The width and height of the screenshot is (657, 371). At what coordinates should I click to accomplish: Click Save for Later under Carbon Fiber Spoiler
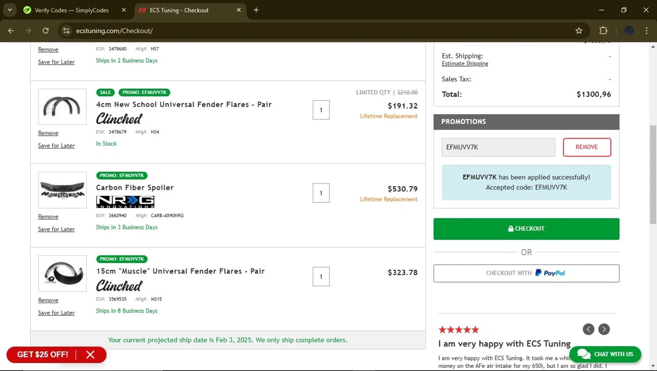coord(56,229)
